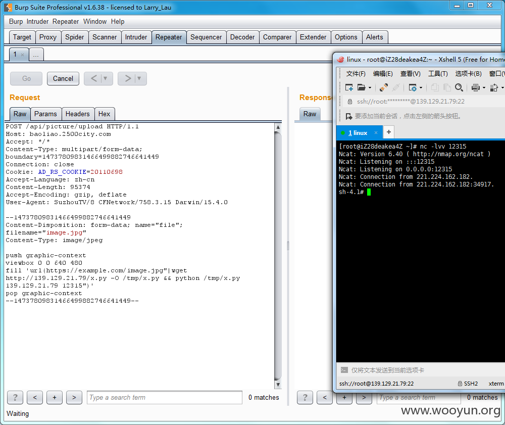This screenshot has width=505, height=425.
Task: Open session properties gear icon in Xshell
Action: coord(413,87)
